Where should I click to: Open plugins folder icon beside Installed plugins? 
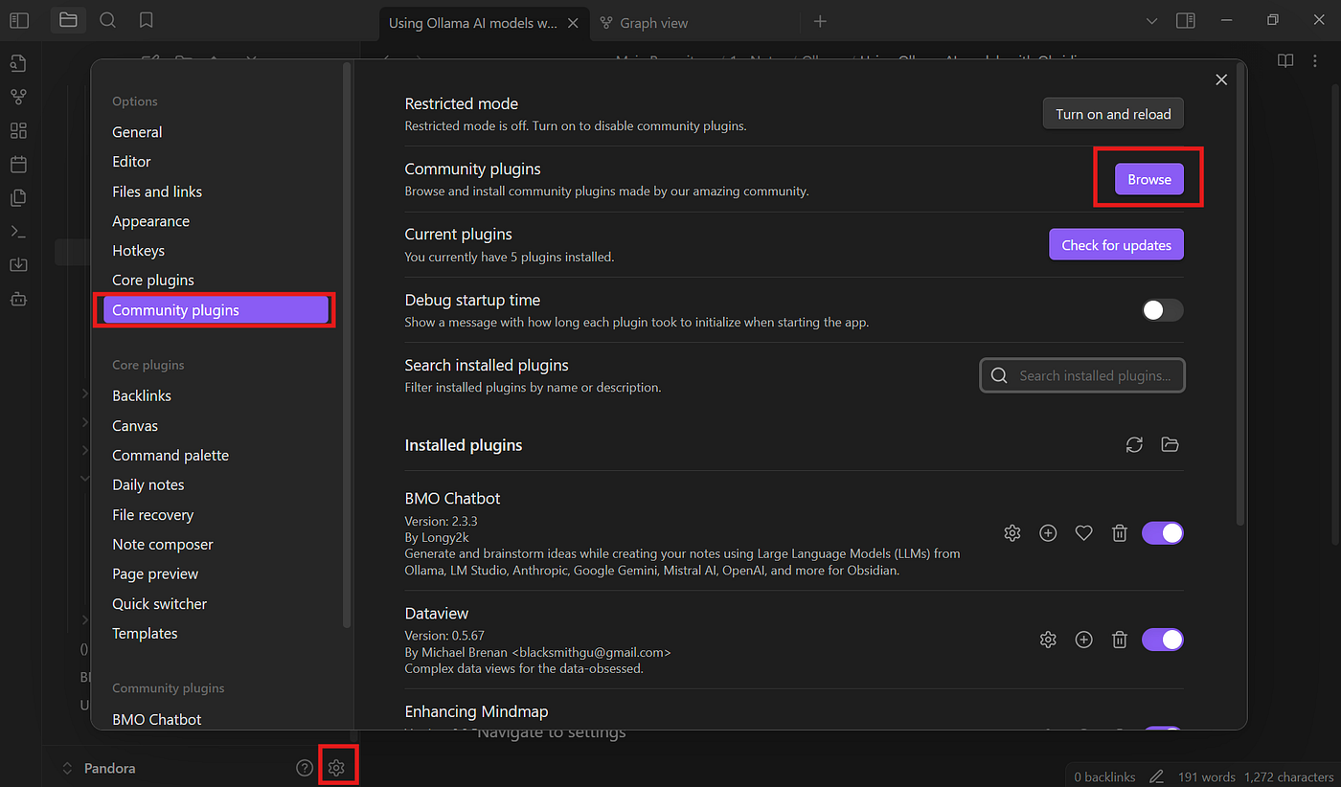[x=1170, y=445]
